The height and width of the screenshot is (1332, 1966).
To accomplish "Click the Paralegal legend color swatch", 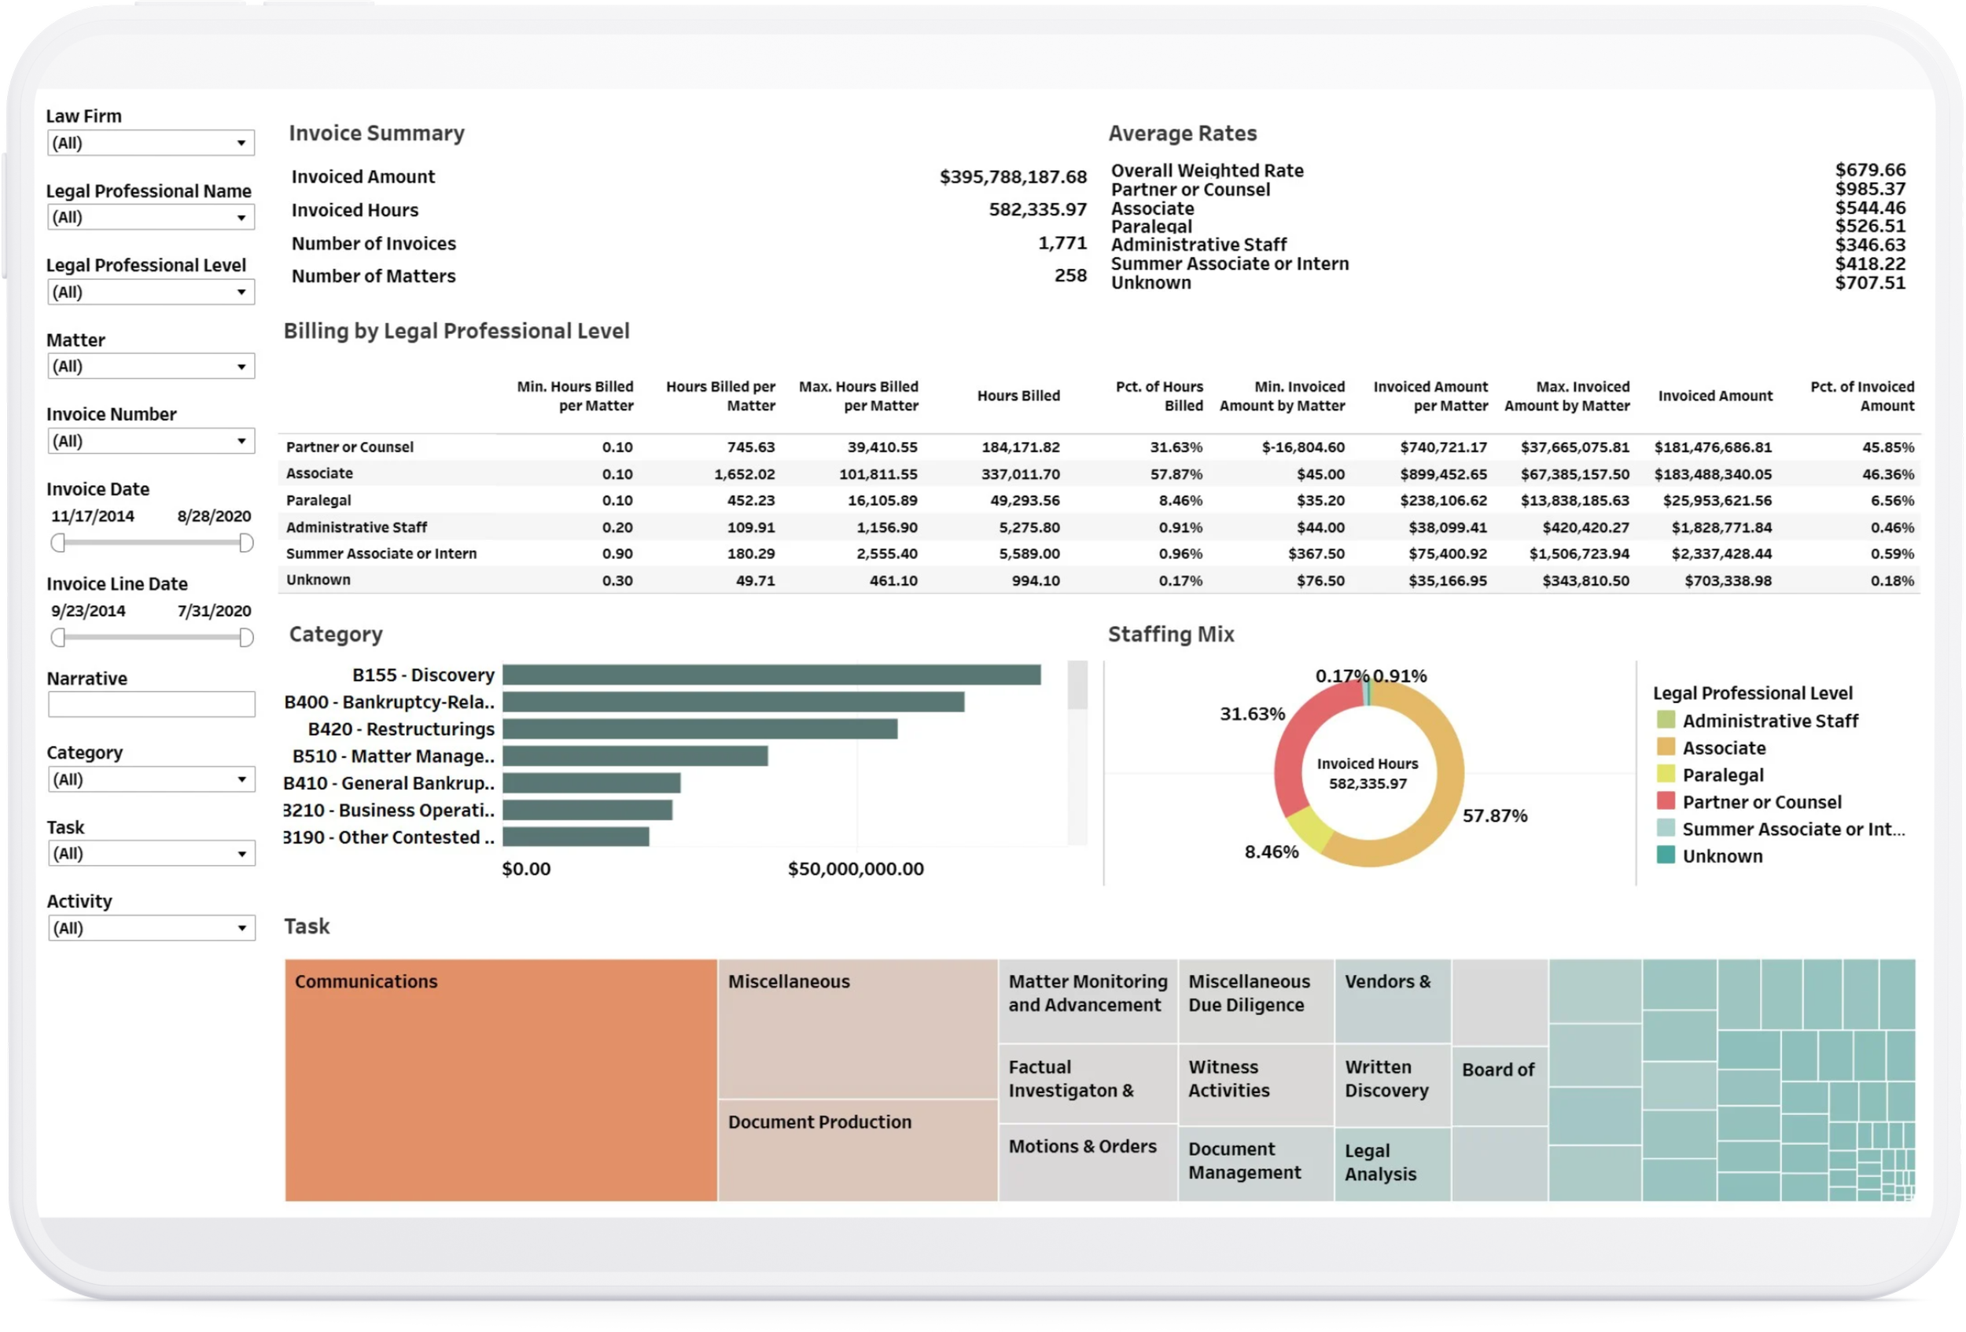I will point(1665,774).
